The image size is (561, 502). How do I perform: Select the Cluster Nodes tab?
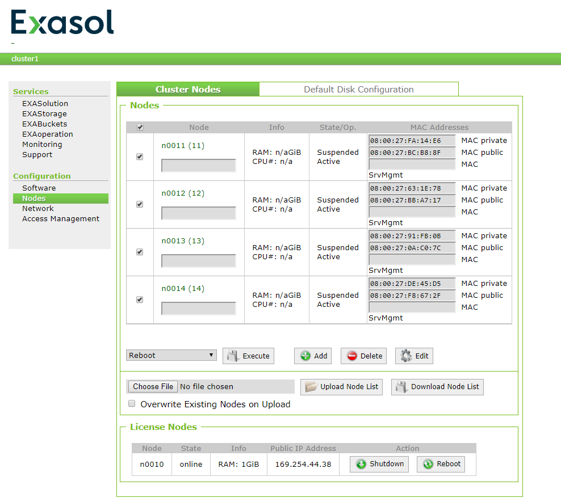(188, 89)
